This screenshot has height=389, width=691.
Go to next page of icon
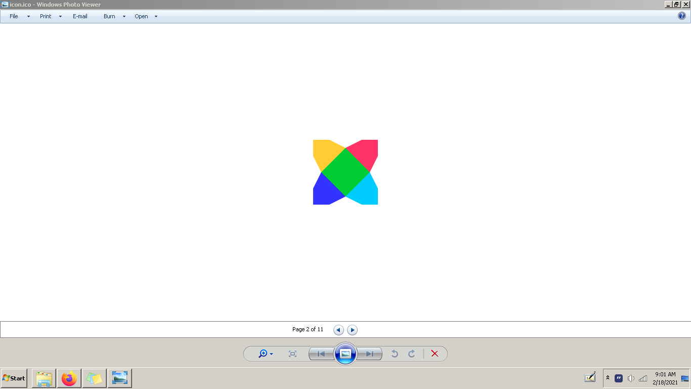coord(353,330)
